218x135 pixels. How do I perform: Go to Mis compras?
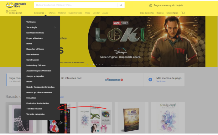(x=172, y=13)
